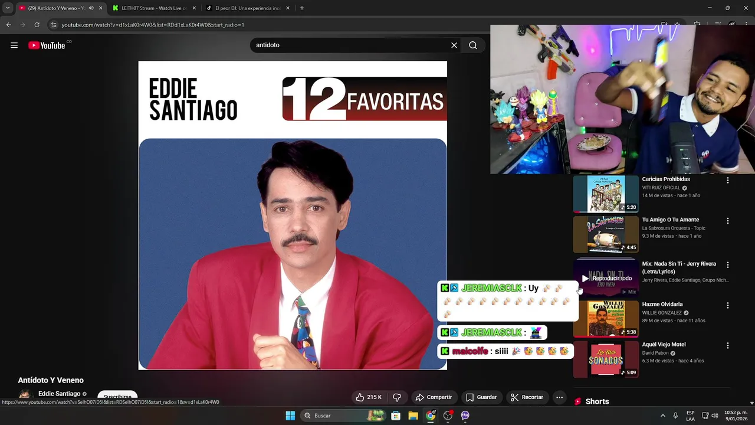The width and height of the screenshot is (755, 425).
Task: Close the El peor DJ tab
Action: click(x=288, y=8)
